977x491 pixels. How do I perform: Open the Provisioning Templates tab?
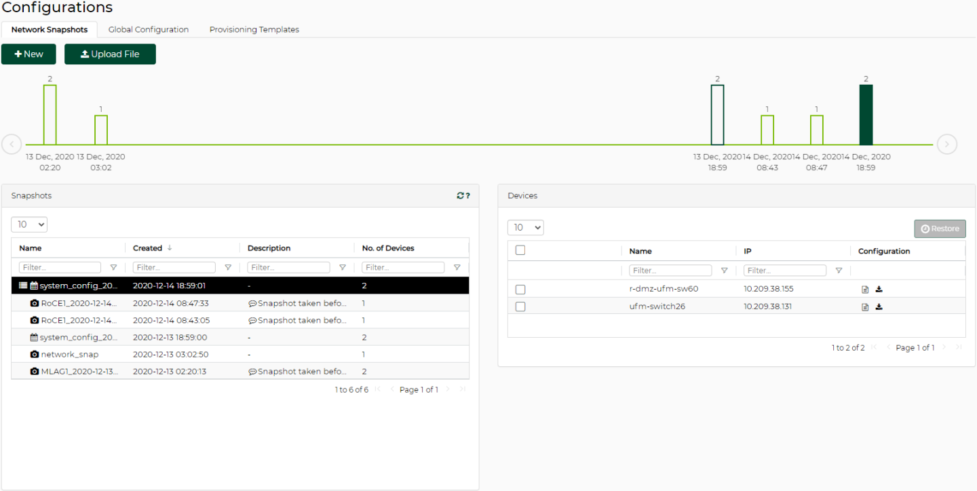(254, 30)
